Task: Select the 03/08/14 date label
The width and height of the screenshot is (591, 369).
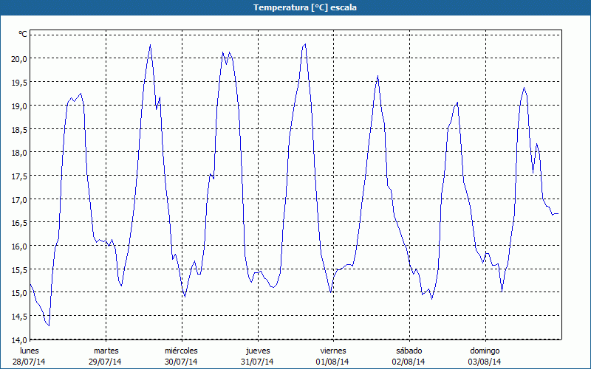Action: 485,362
